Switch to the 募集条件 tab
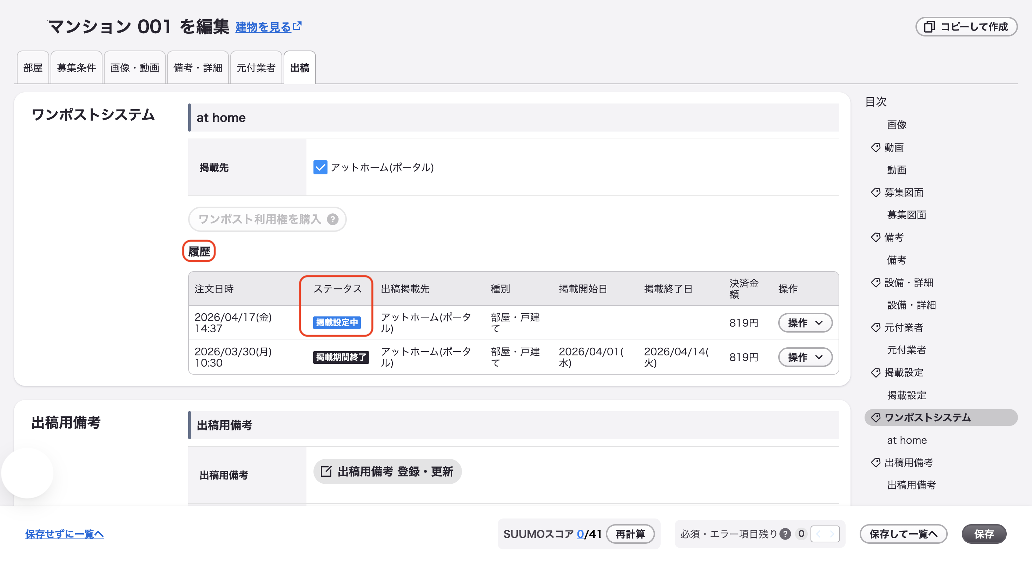 76,68
